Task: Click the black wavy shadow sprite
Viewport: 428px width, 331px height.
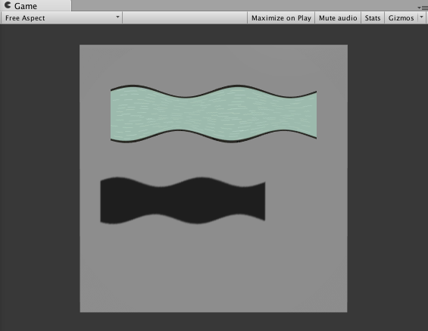Action: pyautogui.click(x=183, y=201)
